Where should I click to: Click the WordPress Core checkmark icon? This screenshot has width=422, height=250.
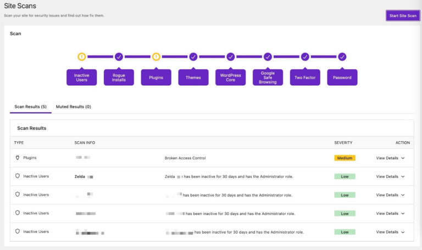231,57
